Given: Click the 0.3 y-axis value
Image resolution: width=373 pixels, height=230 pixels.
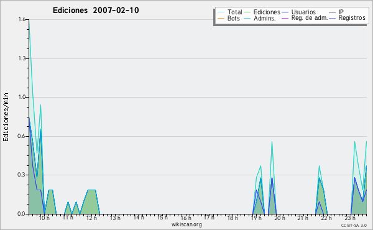Looking at the screenshot, I should [22, 175].
